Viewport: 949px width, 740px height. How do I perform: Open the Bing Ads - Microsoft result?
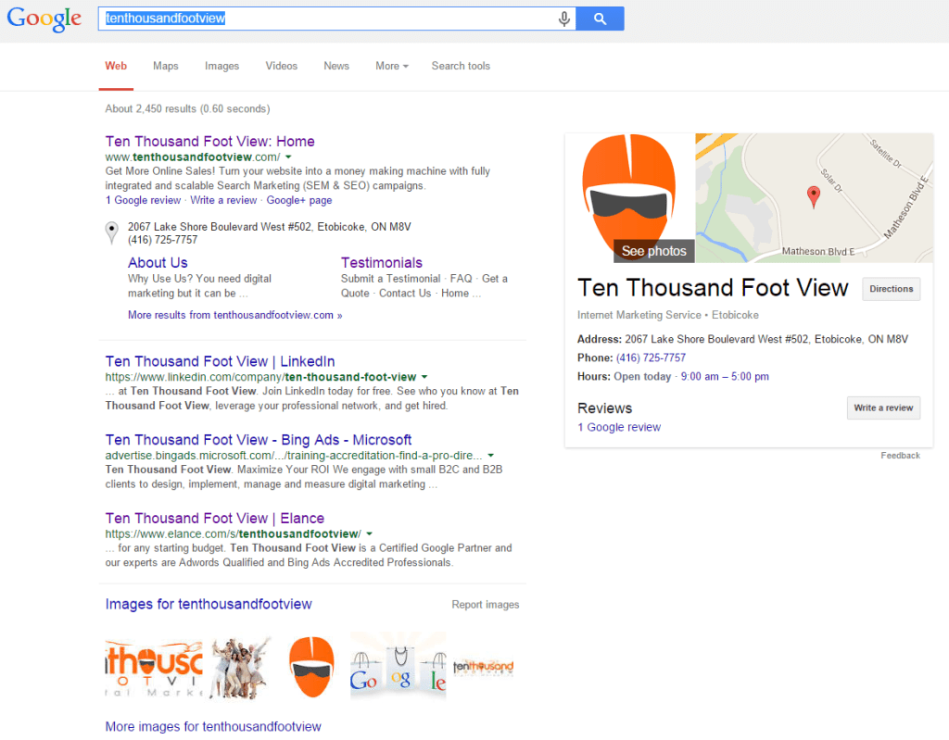(x=259, y=440)
